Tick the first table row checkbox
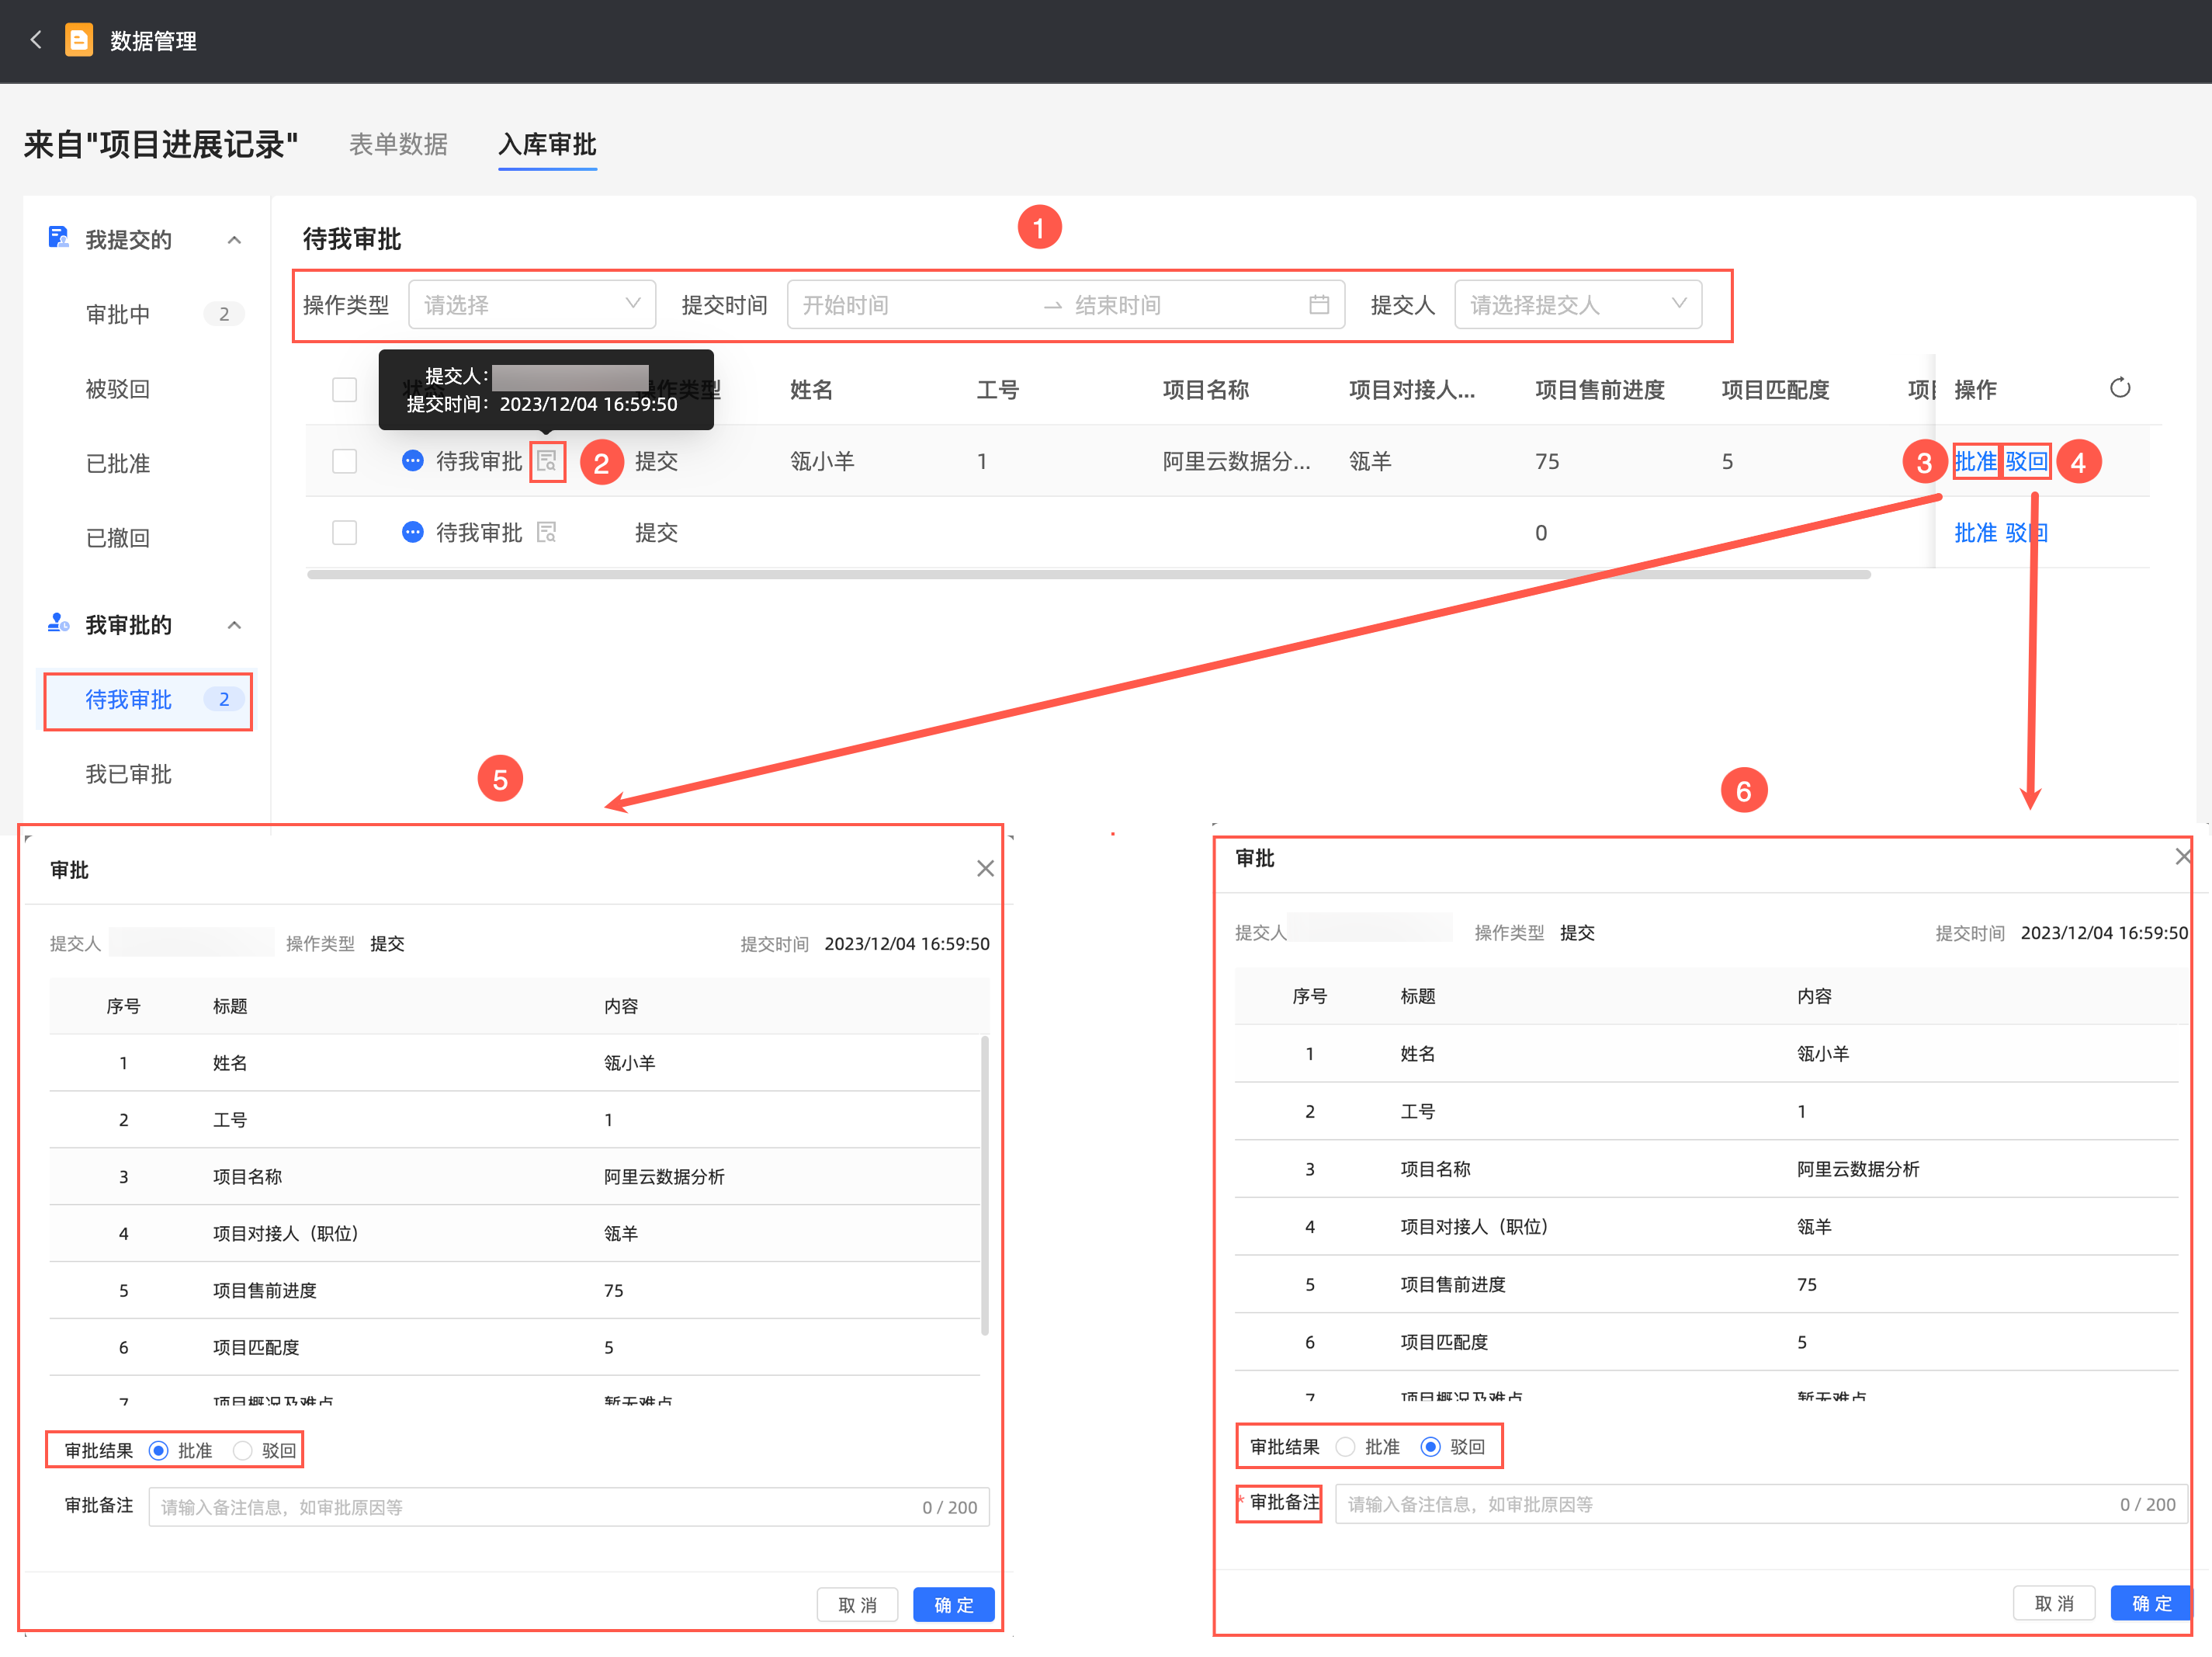 click(344, 461)
